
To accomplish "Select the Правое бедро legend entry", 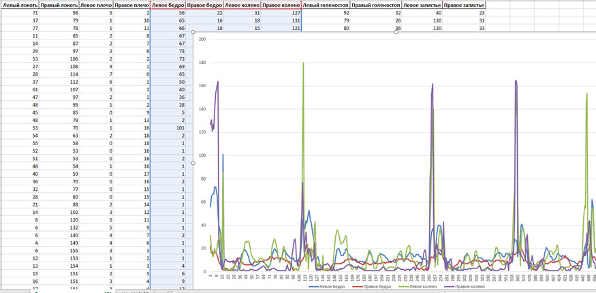I will (x=377, y=287).
